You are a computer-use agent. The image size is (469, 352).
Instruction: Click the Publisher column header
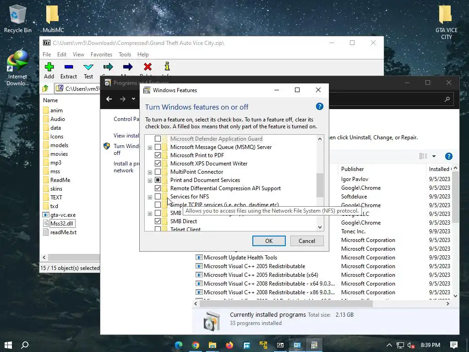click(x=352, y=169)
